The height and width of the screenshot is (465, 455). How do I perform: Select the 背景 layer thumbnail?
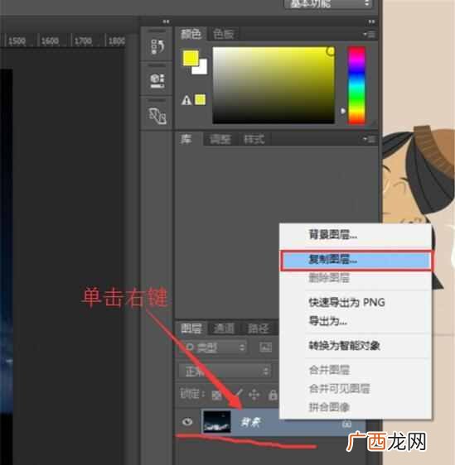(217, 422)
